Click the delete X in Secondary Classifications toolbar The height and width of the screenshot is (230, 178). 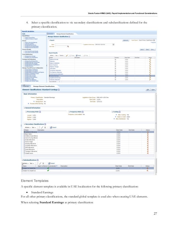tap(45, 128)
